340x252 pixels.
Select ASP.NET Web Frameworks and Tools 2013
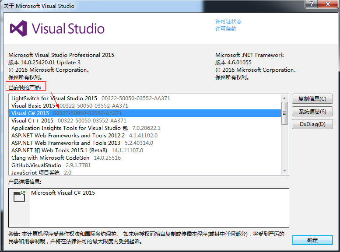point(145,143)
